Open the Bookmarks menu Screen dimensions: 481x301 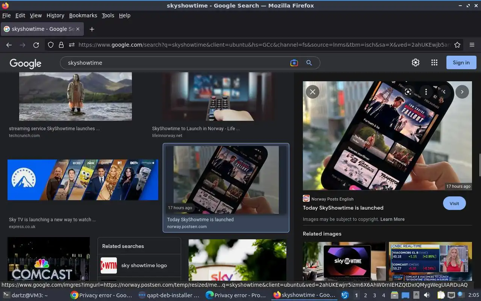[83, 15]
